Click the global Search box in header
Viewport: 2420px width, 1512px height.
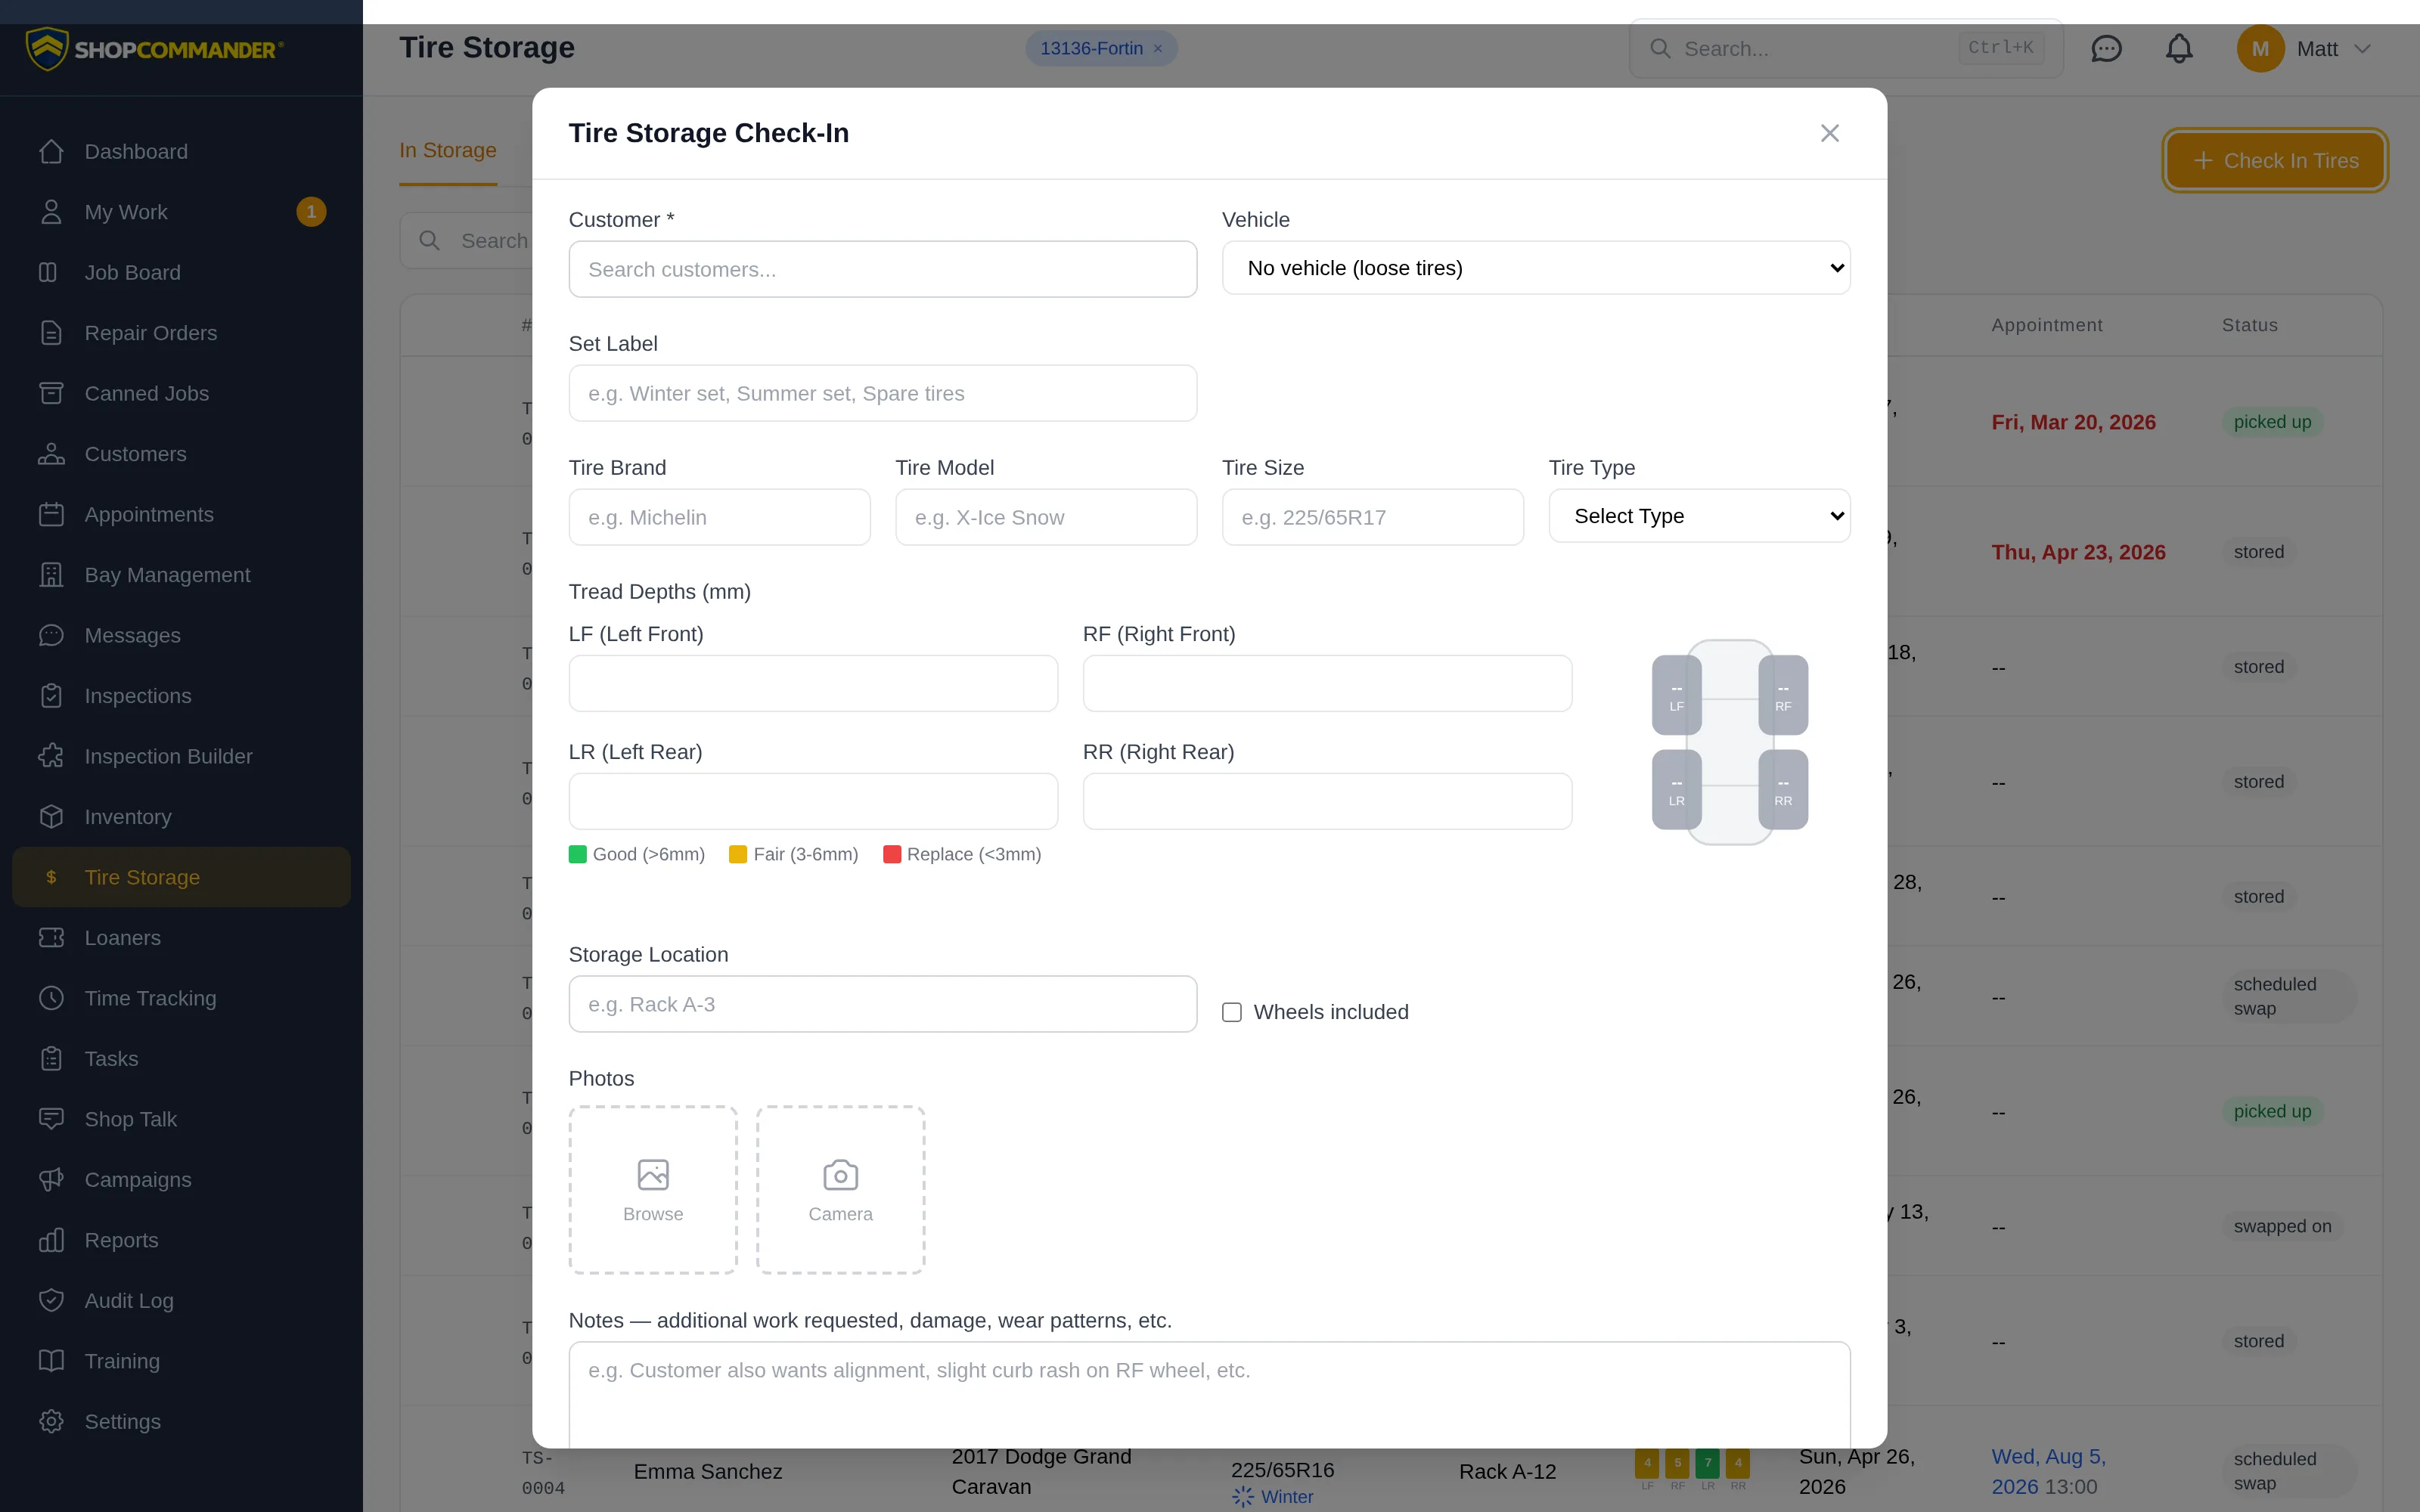(x=1846, y=49)
